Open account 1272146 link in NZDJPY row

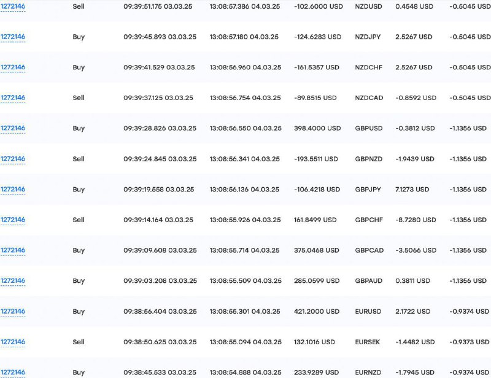[x=13, y=37]
